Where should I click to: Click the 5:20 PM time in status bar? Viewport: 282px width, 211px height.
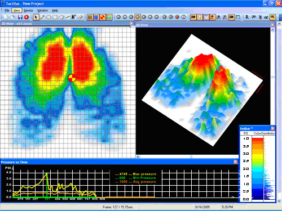pyautogui.click(x=227, y=207)
